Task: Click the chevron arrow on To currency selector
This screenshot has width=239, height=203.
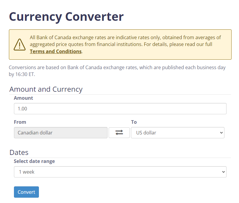Action: 221,133
